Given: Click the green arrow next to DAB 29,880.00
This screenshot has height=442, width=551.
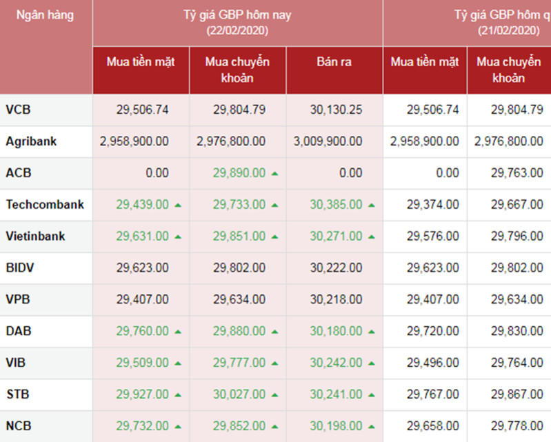Looking at the screenshot, I should [x=274, y=332].
